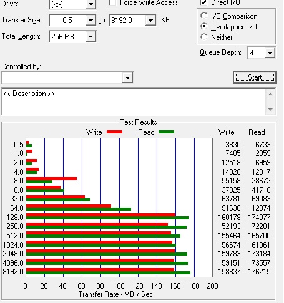Screen dimensions: 284x303
Task: Click the red Write legend swatch
Action: click(x=114, y=132)
